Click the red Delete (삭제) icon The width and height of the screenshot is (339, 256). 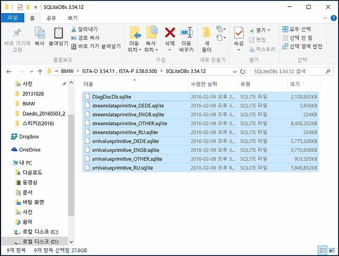[x=170, y=32]
